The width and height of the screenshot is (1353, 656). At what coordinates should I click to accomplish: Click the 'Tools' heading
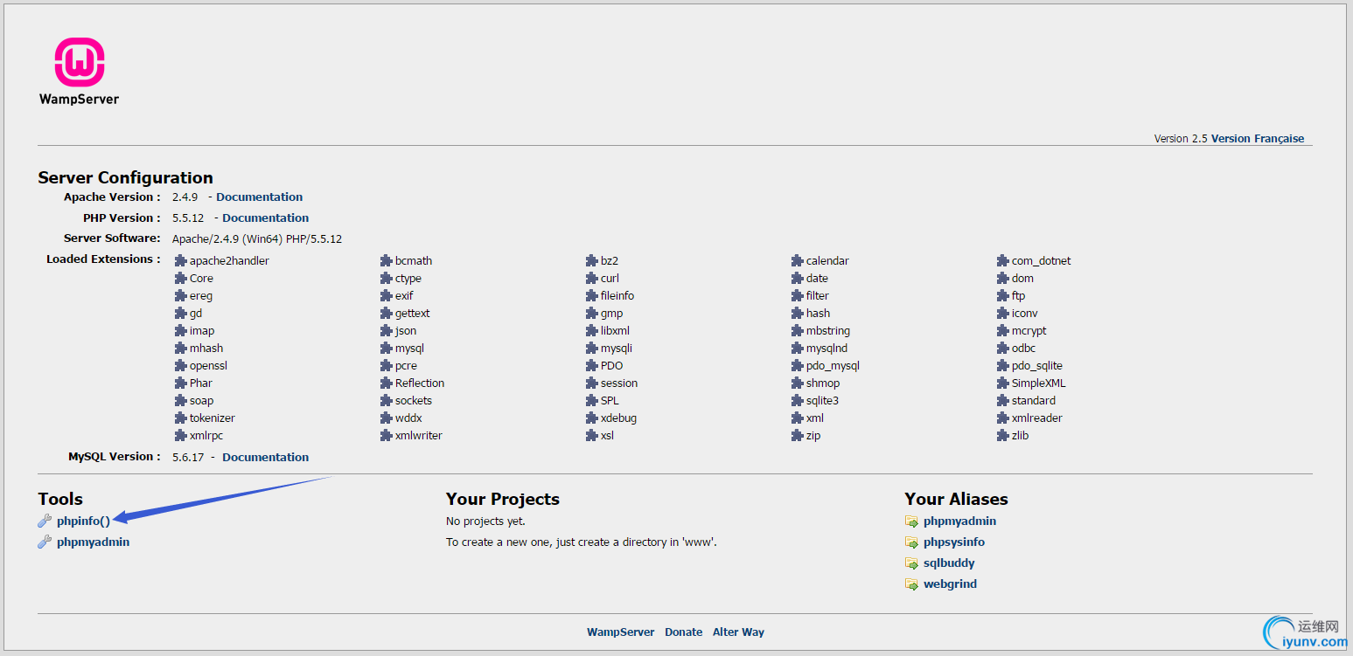[60, 500]
